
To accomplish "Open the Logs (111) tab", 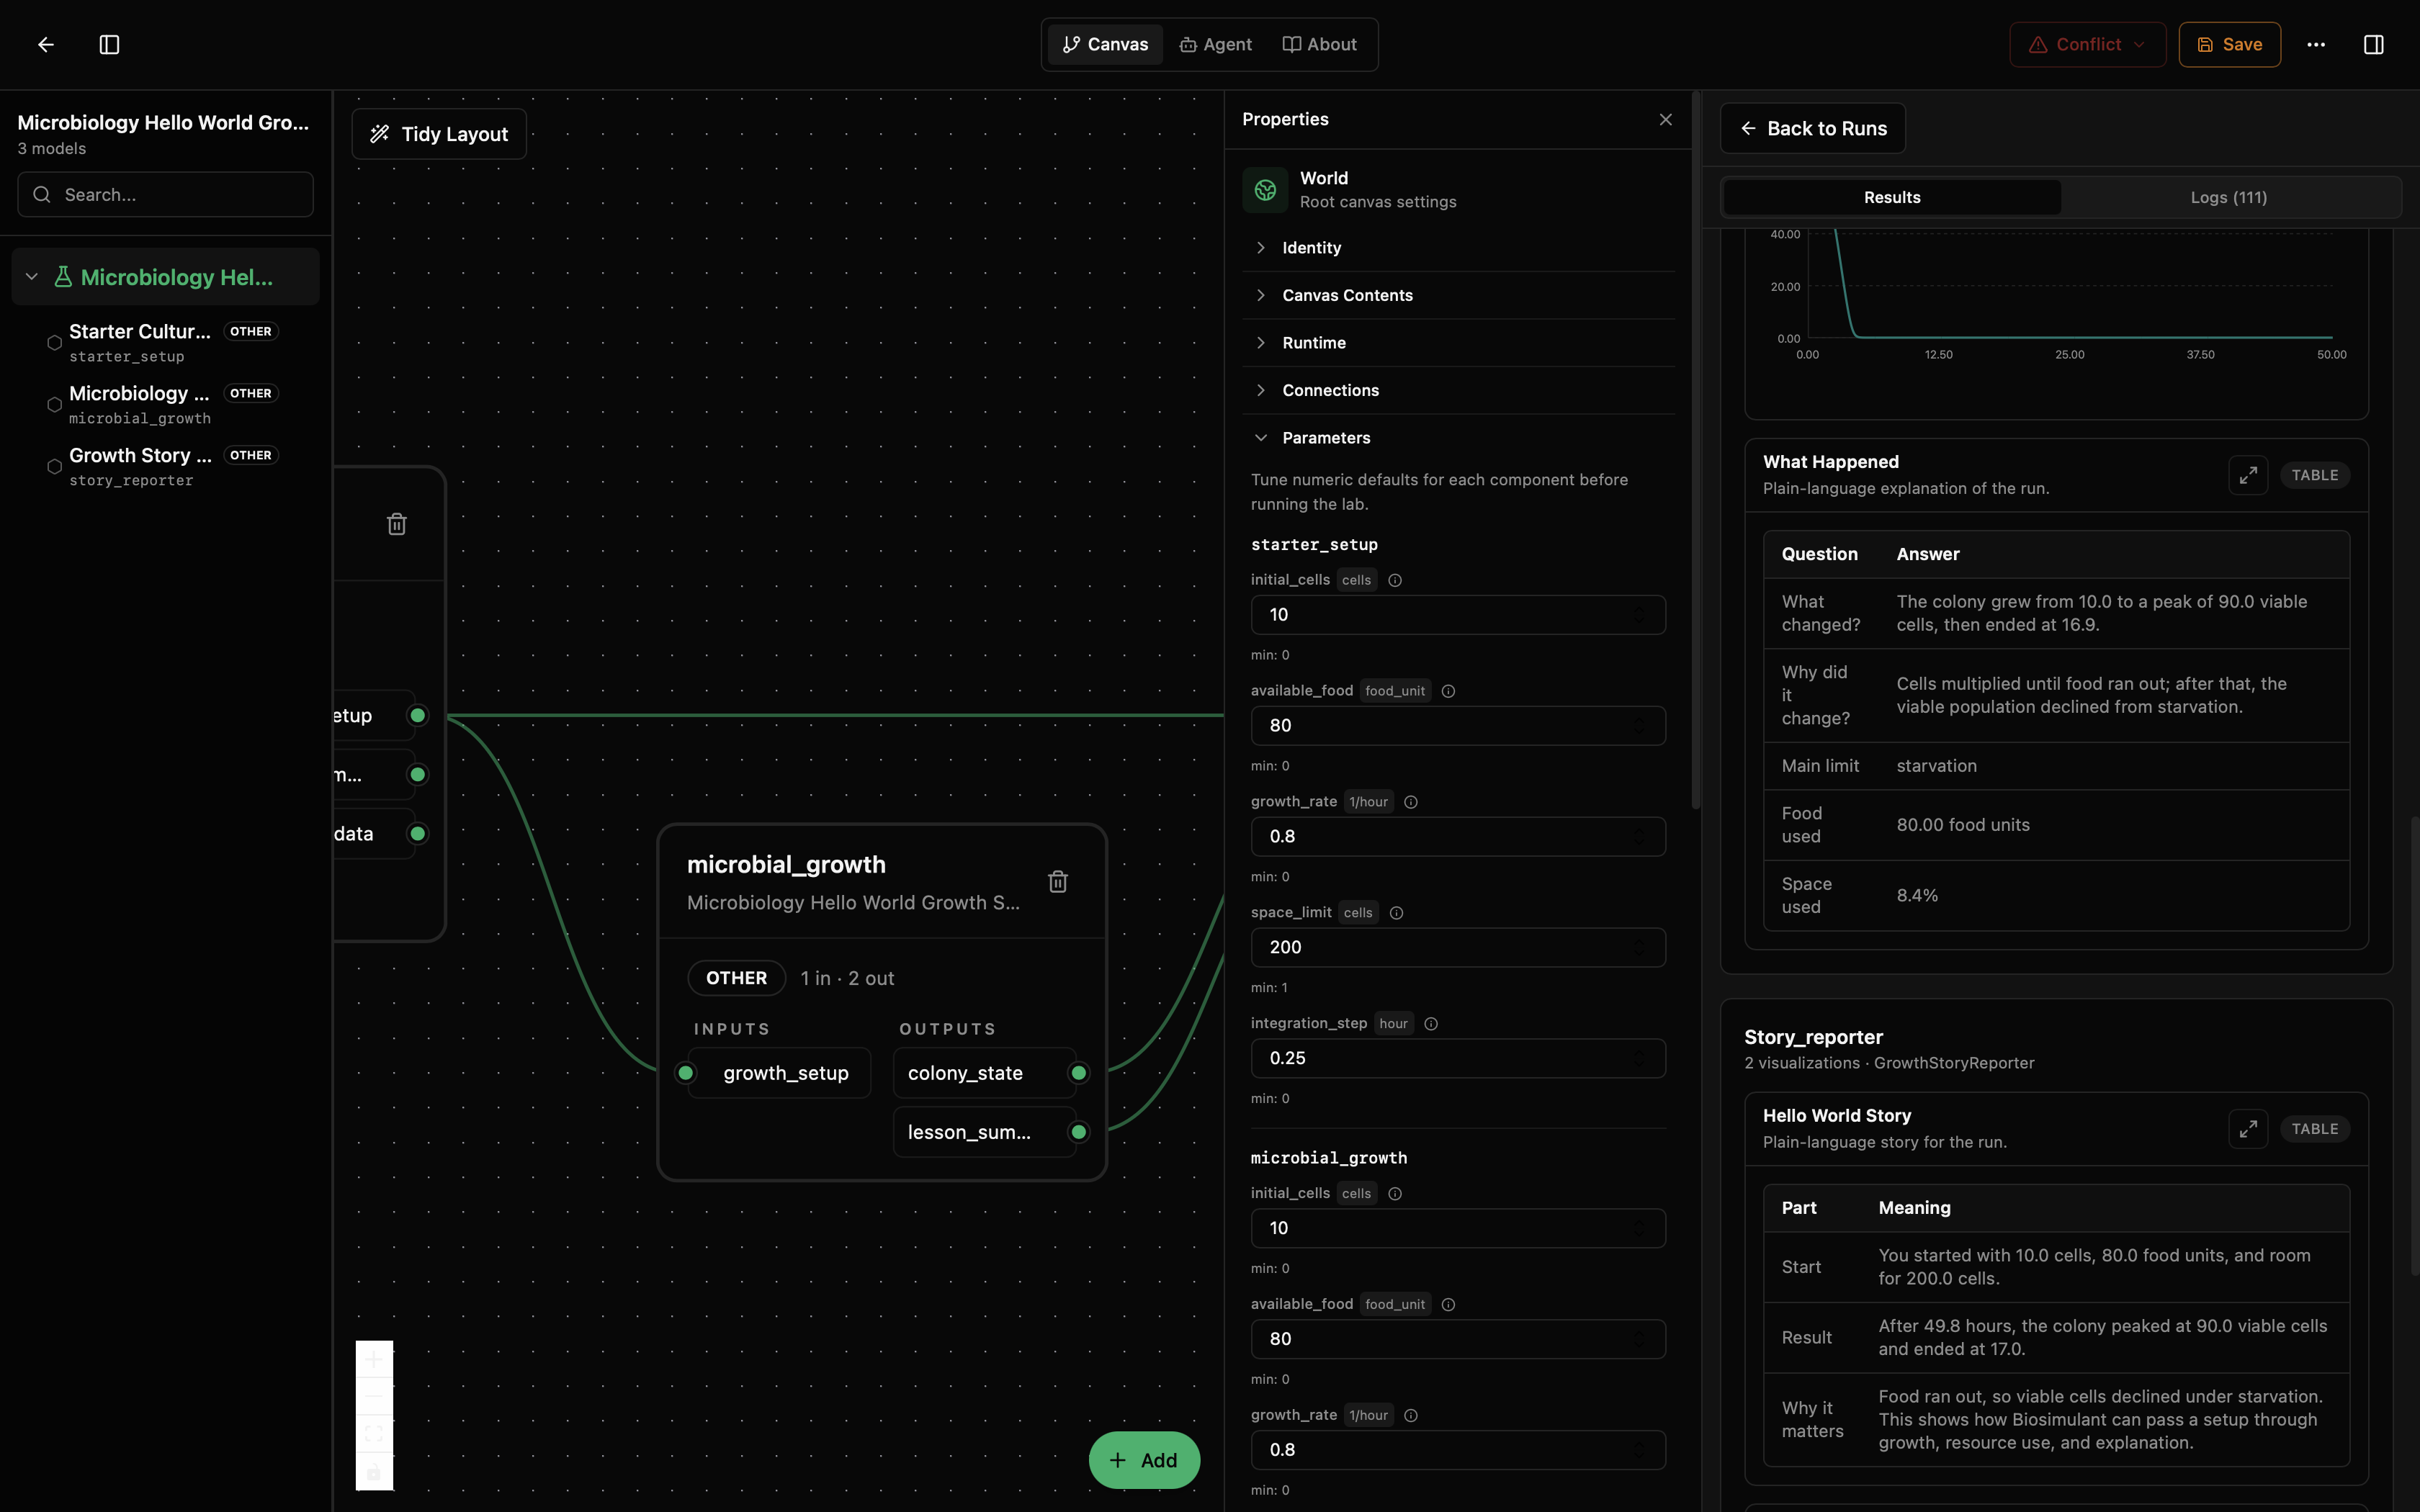I will 2228,197.
